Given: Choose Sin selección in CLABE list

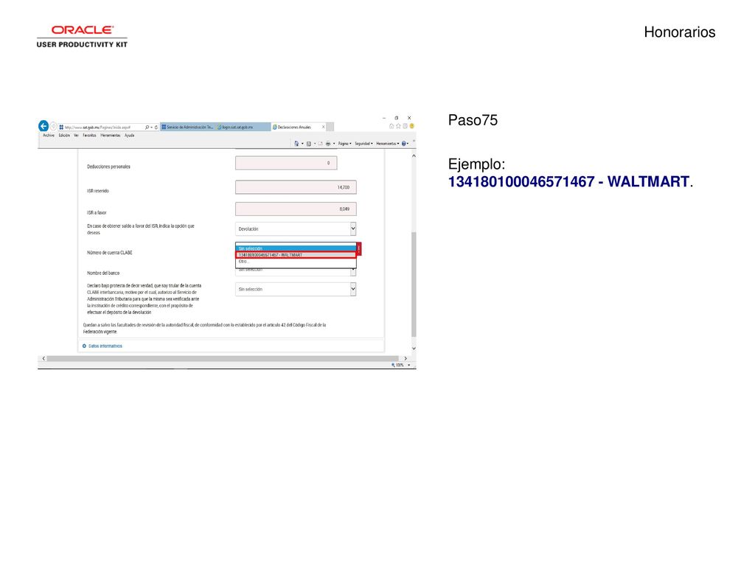Looking at the screenshot, I should pyautogui.click(x=296, y=248).
